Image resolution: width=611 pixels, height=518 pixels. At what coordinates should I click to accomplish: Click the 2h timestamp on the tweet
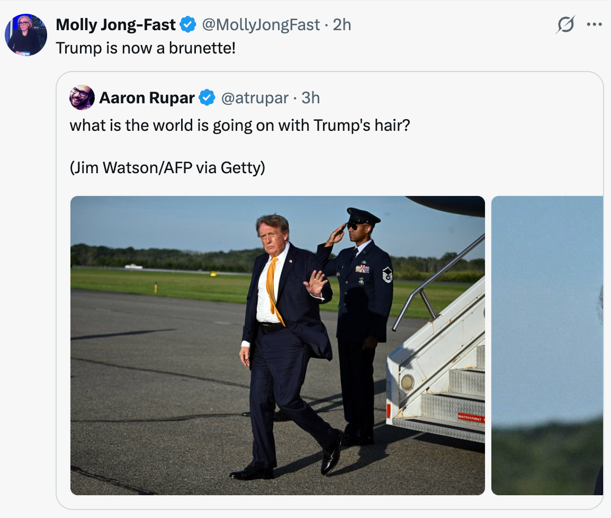(342, 25)
